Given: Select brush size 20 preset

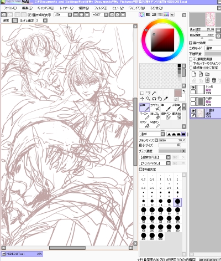Looking at the screenshot, I should click(177, 202).
